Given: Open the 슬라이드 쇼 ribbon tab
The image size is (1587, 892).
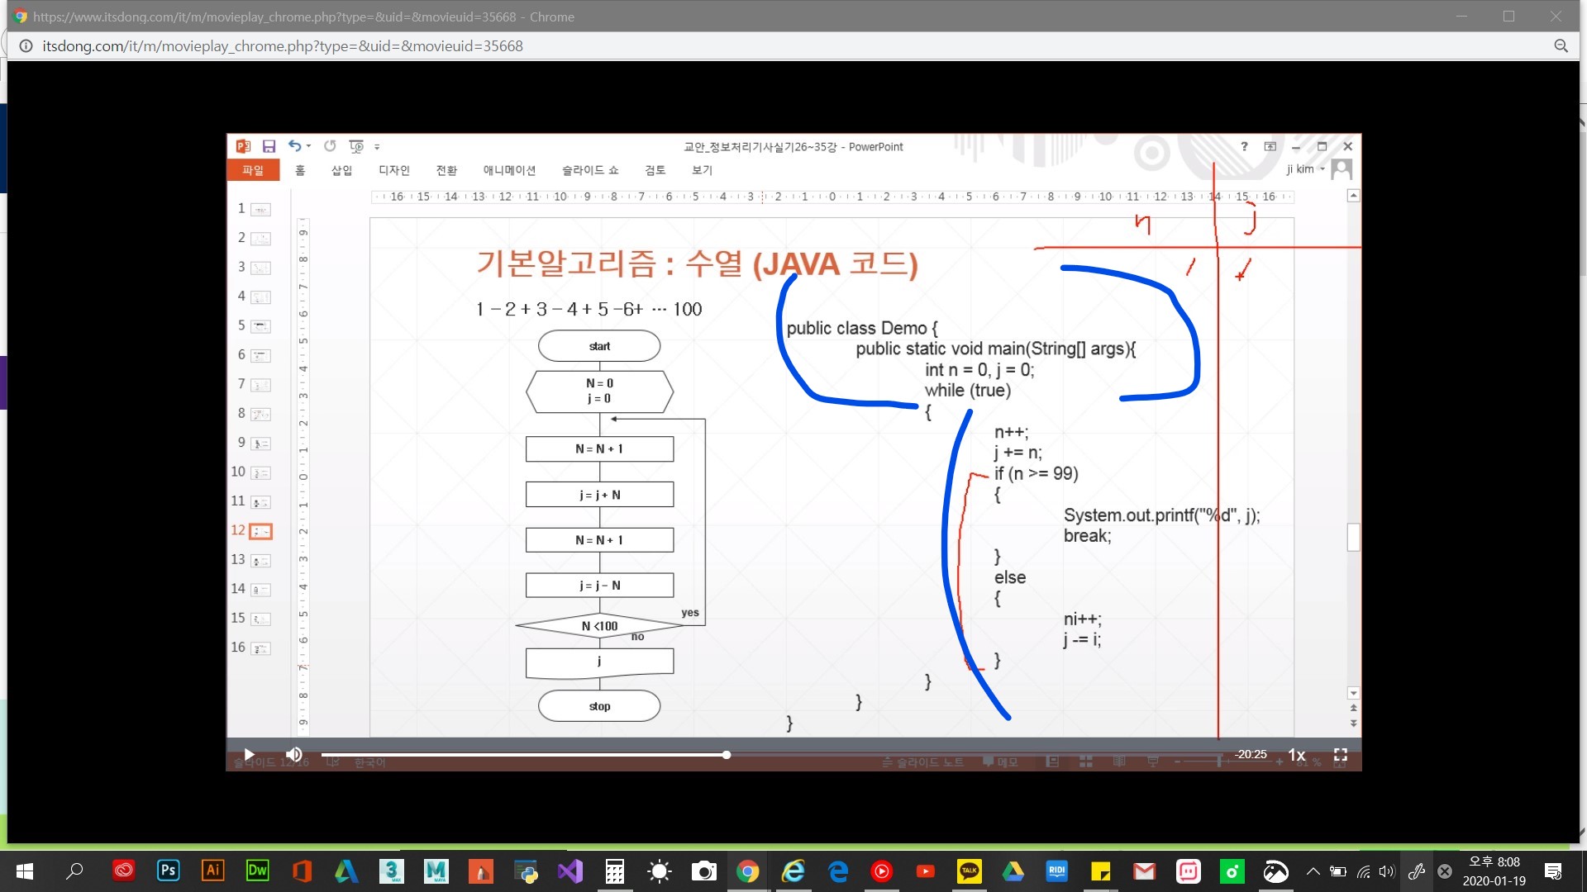Looking at the screenshot, I should (x=589, y=170).
